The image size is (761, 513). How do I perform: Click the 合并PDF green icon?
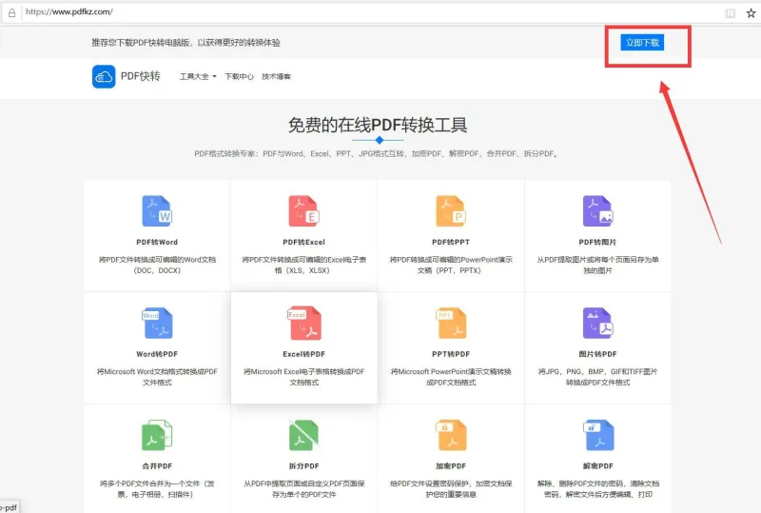pos(157,435)
